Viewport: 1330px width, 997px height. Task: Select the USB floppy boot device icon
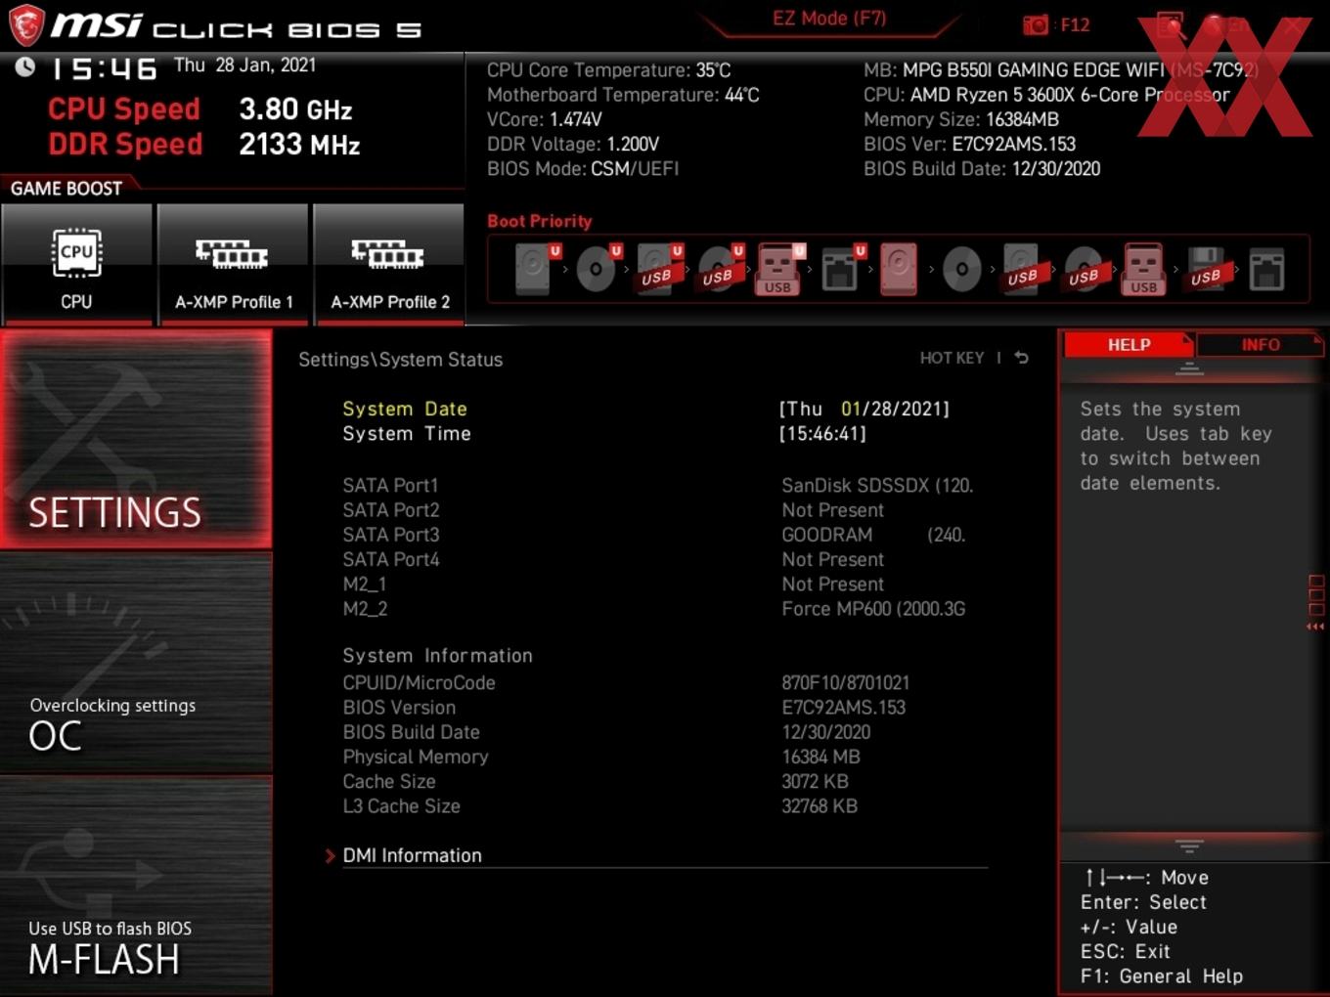1206,269
